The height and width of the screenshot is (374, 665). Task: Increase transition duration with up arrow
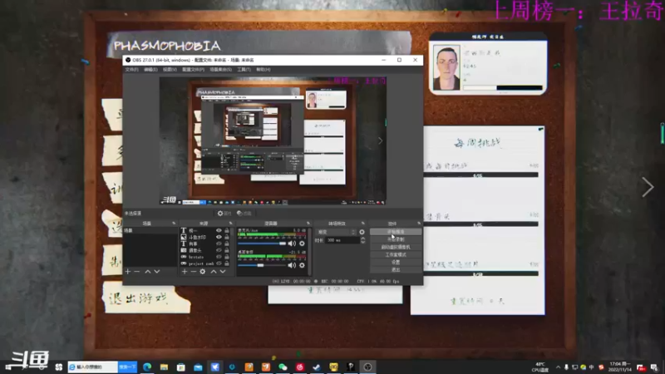tap(362, 239)
